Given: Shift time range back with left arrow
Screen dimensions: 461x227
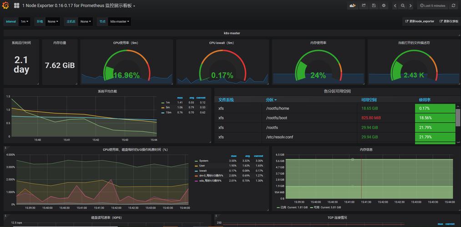Looking at the screenshot, I should pyautogui.click(x=395, y=6).
